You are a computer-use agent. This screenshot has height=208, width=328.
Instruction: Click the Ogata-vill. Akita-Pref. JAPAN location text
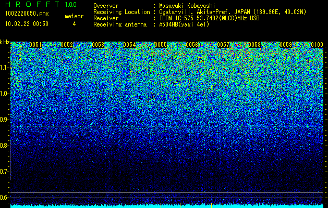tap(233, 12)
